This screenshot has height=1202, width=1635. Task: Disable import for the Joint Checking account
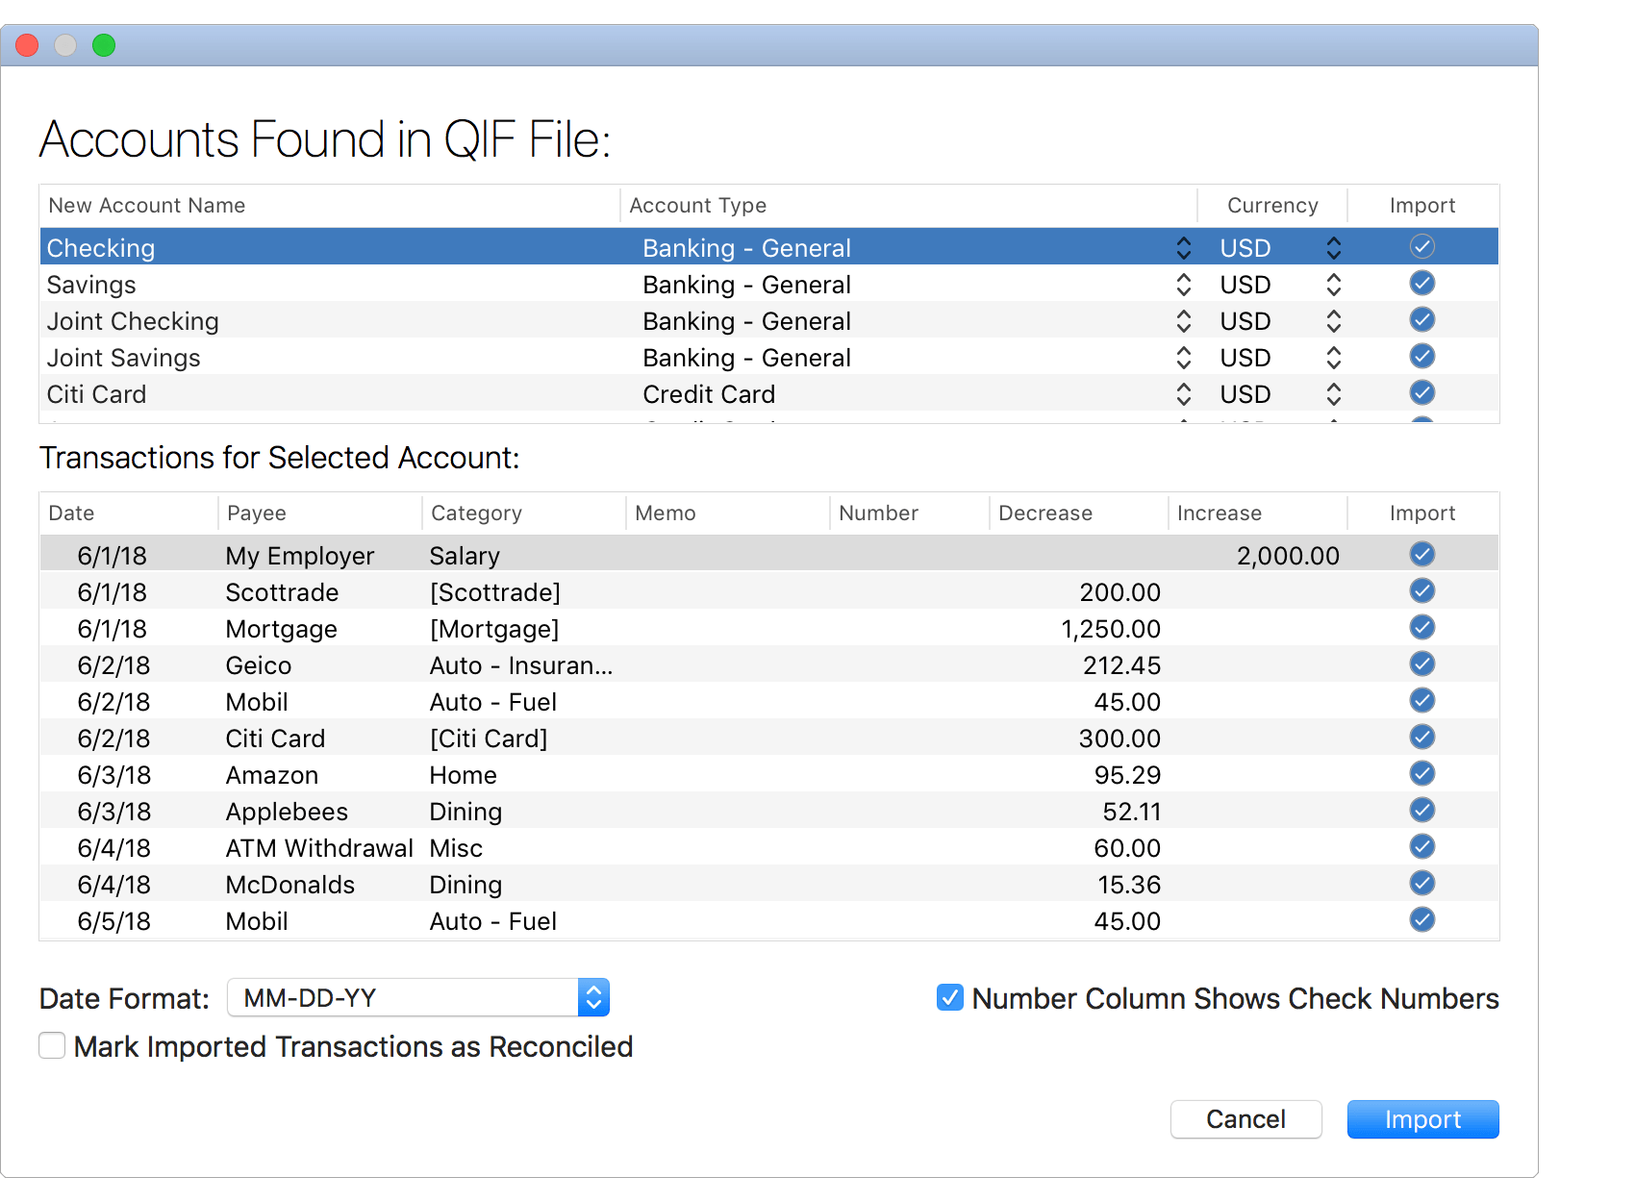pyautogui.click(x=1421, y=319)
